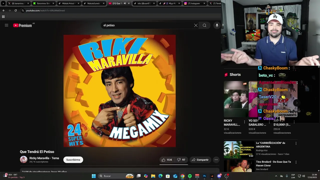Open ESP LAA language indicator
Viewport: 320px width, 180px height.
[293, 176]
